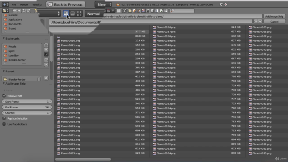Image resolution: width=288 pixels, height=162 pixels.
Task: Filter to show image files
Action: click(144, 11)
